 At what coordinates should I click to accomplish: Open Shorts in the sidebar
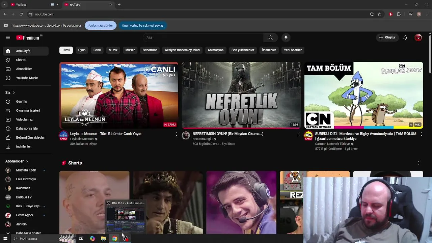(x=26, y=60)
